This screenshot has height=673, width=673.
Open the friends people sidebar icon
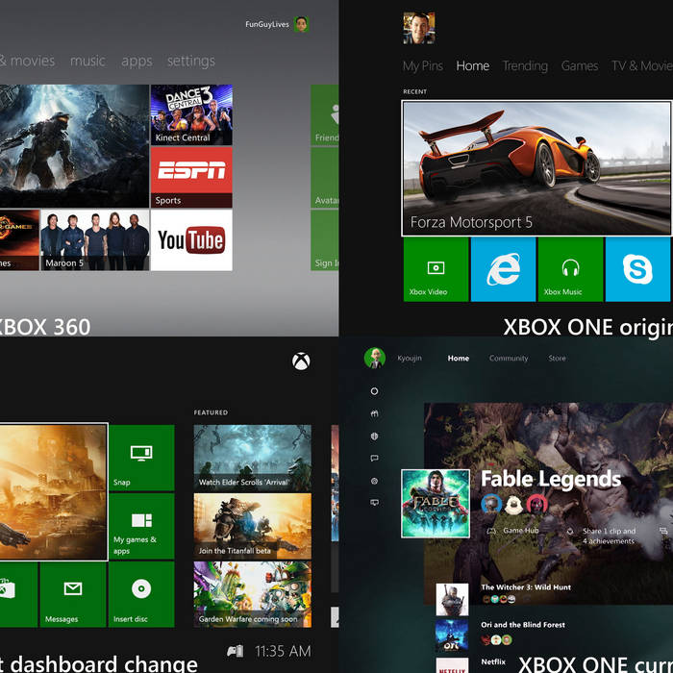[x=374, y=413]
